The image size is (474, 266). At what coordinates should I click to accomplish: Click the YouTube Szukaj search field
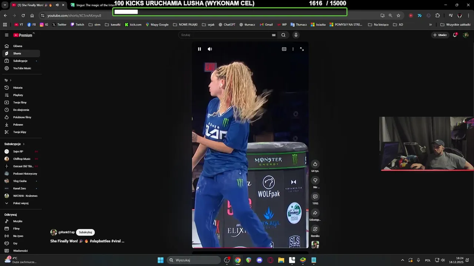pos(225,35)
